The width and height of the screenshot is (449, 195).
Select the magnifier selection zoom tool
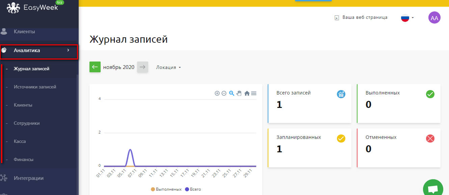click(232, 93)
